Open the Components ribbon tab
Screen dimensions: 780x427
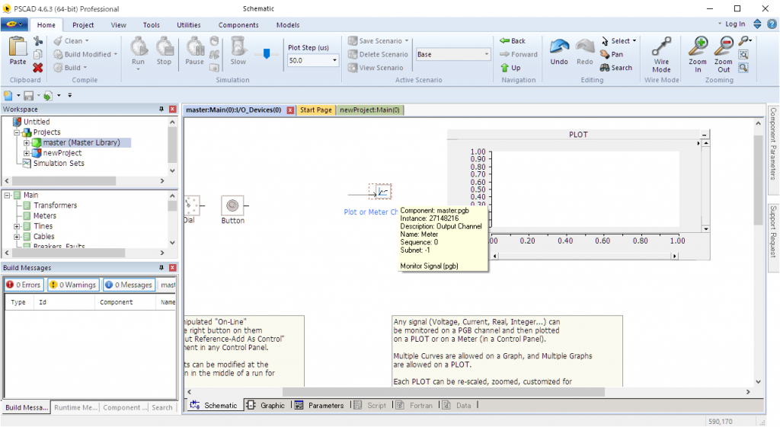(238, 25)
